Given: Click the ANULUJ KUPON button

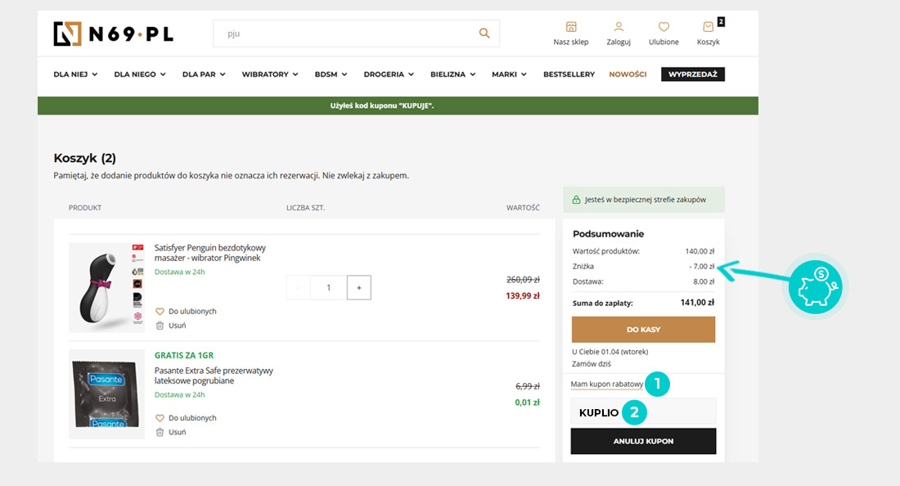Looking at the screenshot, I should click(x=643, y=442).
